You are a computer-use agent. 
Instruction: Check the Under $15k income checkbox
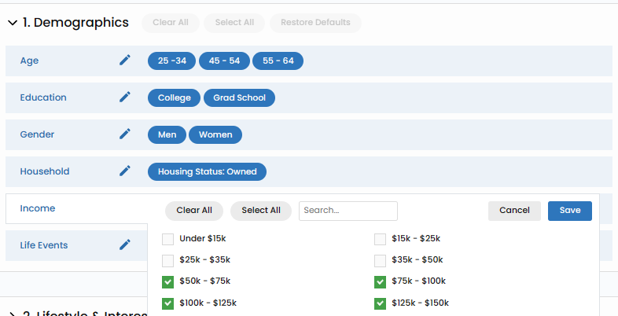168,239
